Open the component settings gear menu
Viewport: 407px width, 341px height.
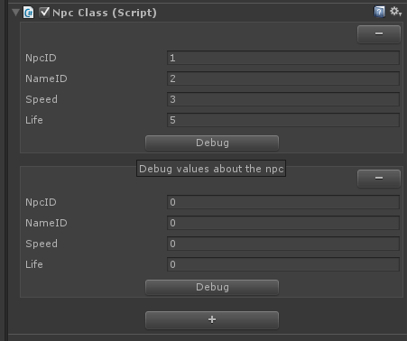pyautogui.click(x=395, y=12)
